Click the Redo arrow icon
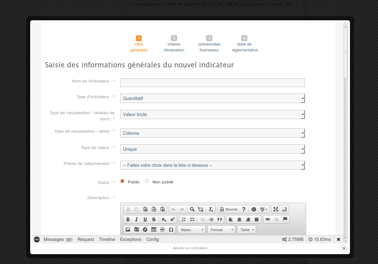The width and height of the screenshot is (378, 264). pos(182,209)
